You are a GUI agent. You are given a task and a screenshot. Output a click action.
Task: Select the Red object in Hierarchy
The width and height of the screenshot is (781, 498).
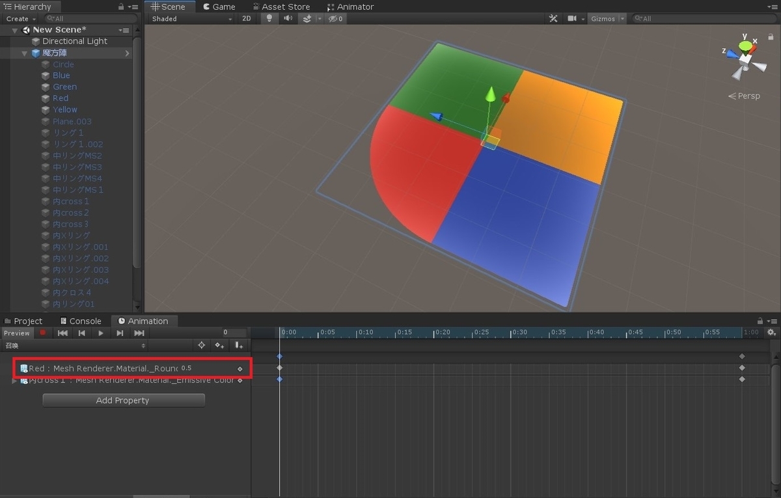pos(61,98)
